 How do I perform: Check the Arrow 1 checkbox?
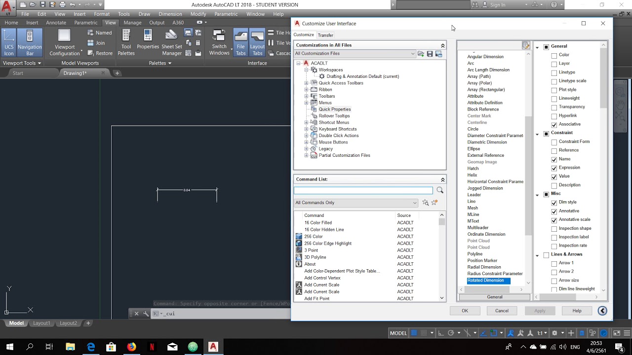click(554, 263)
